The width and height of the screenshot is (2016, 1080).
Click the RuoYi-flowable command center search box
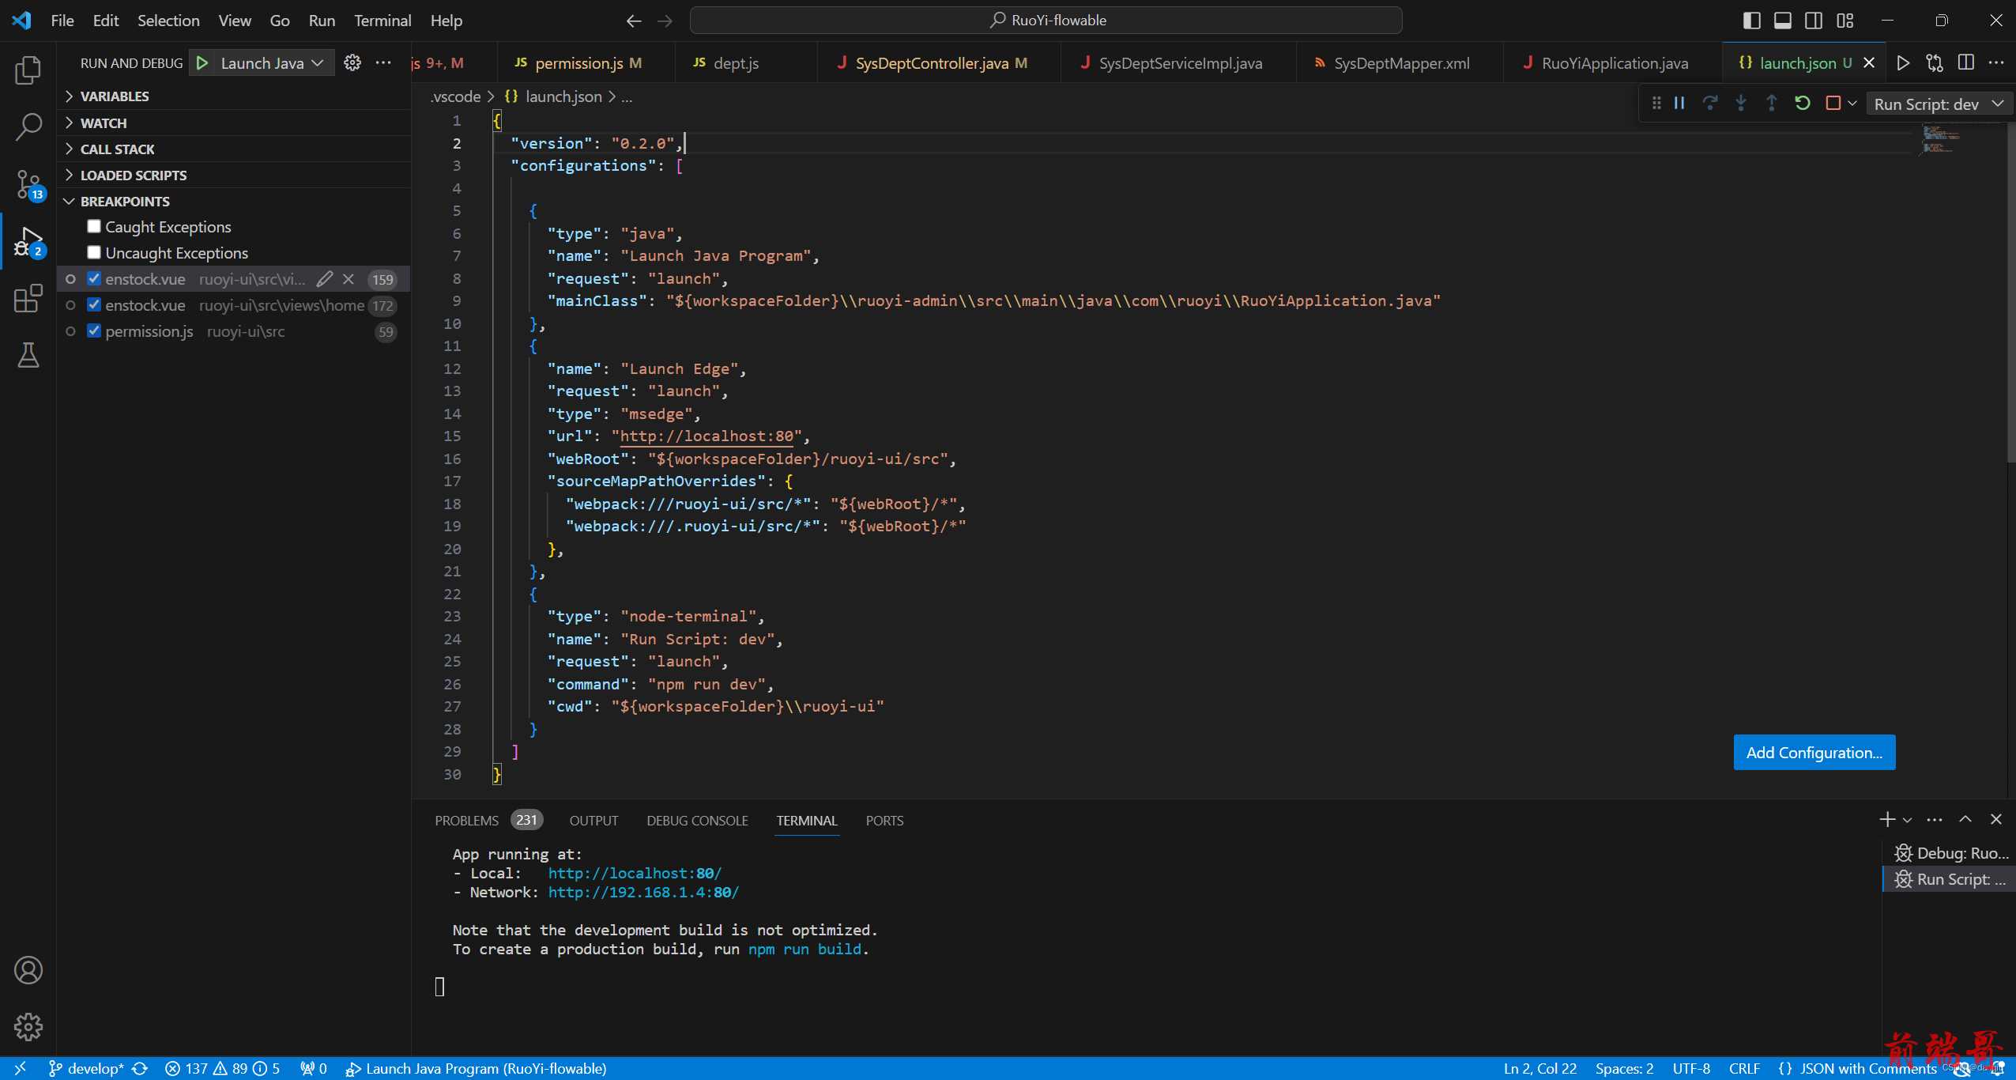[1046, 21]
